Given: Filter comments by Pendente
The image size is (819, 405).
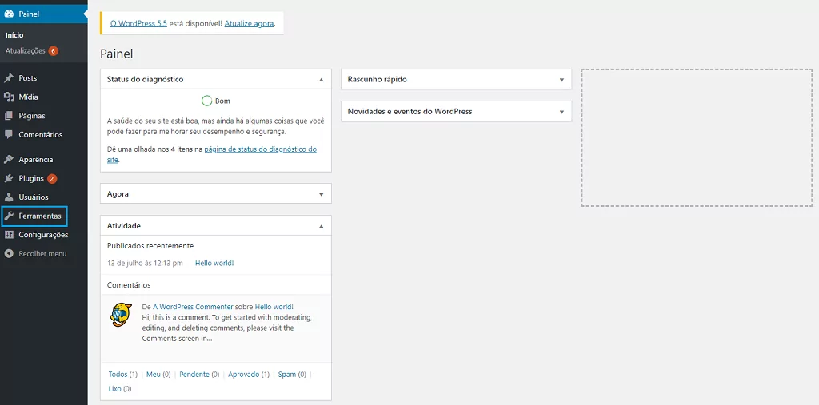Looking at the screenshot, I should tap(194, 375).
